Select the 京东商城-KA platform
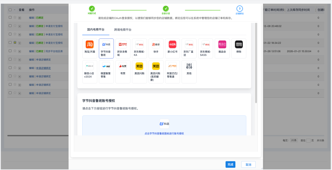 pos(139,48)
